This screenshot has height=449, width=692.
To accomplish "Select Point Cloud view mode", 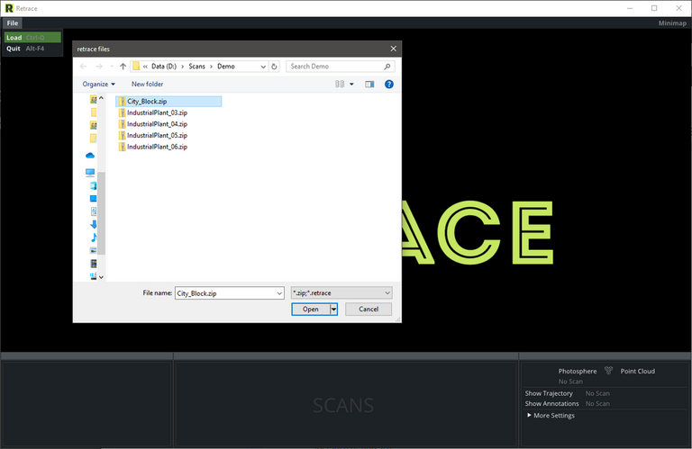I will point(638,371).
